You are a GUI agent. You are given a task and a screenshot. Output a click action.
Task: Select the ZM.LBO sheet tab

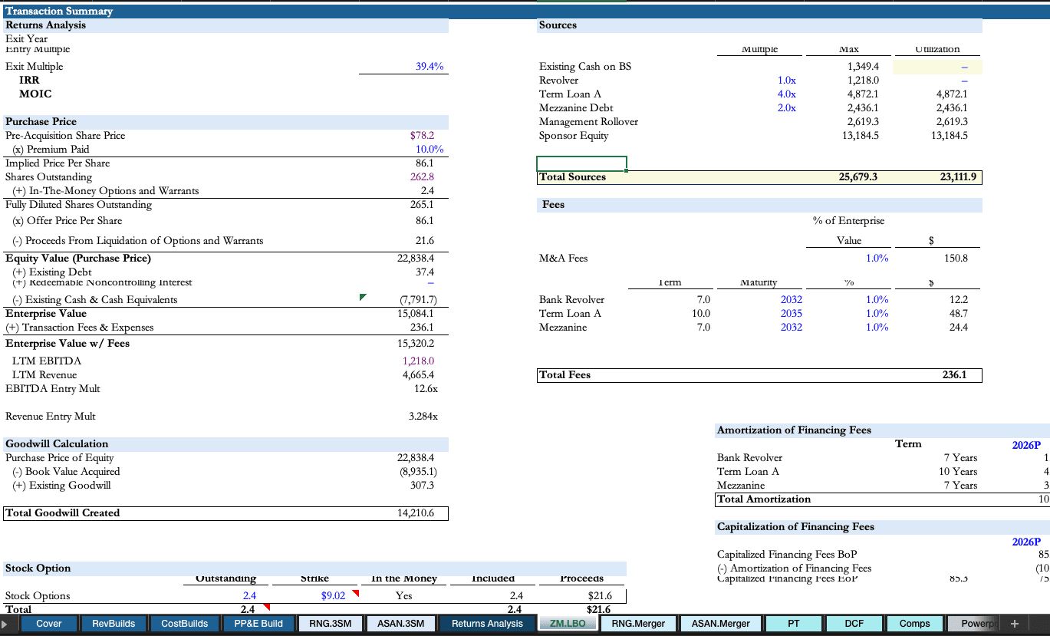568,624
